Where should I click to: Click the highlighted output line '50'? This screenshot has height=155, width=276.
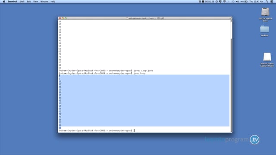(60, 103)
